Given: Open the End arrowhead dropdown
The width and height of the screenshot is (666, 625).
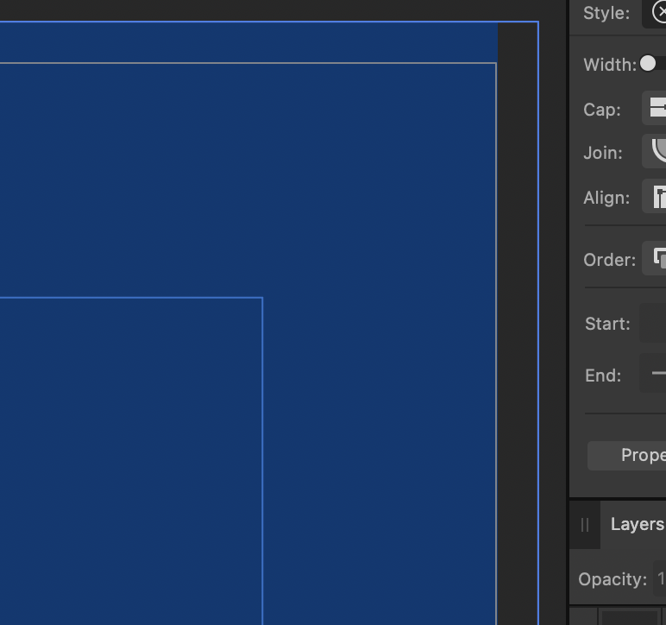Looking at the screenshot, I should 653,373.
